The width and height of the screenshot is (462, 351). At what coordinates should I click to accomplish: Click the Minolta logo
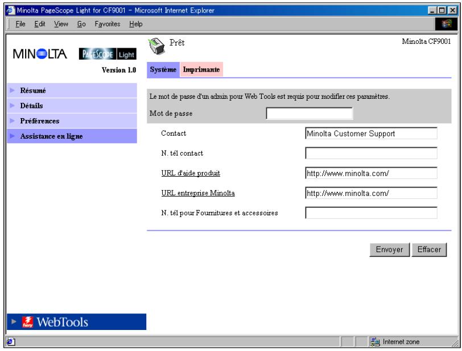pyautogui.click(x=40, y=54)
